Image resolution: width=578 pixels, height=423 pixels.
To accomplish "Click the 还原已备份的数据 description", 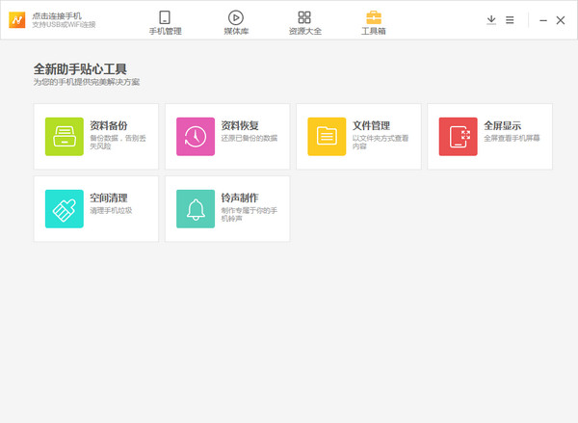I will coord(250,139).
